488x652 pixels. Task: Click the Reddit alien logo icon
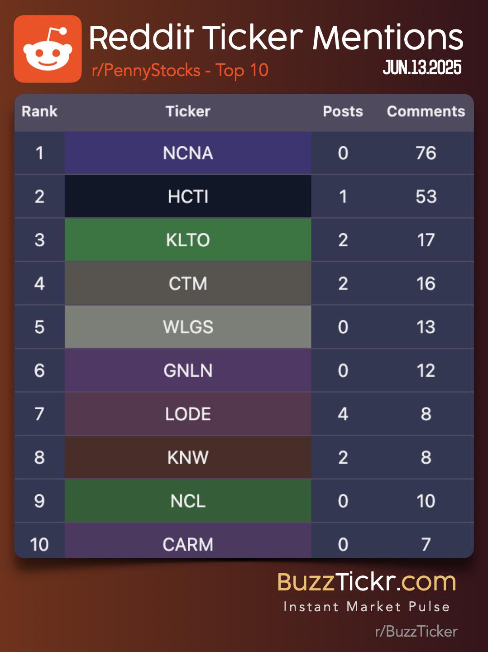pyautogui.click(x=48, y=49)
